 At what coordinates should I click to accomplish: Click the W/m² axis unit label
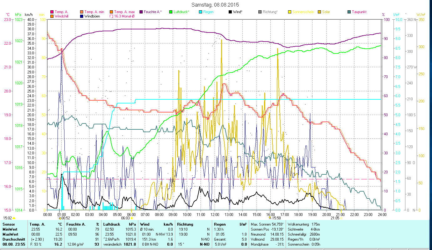(421, 14)
